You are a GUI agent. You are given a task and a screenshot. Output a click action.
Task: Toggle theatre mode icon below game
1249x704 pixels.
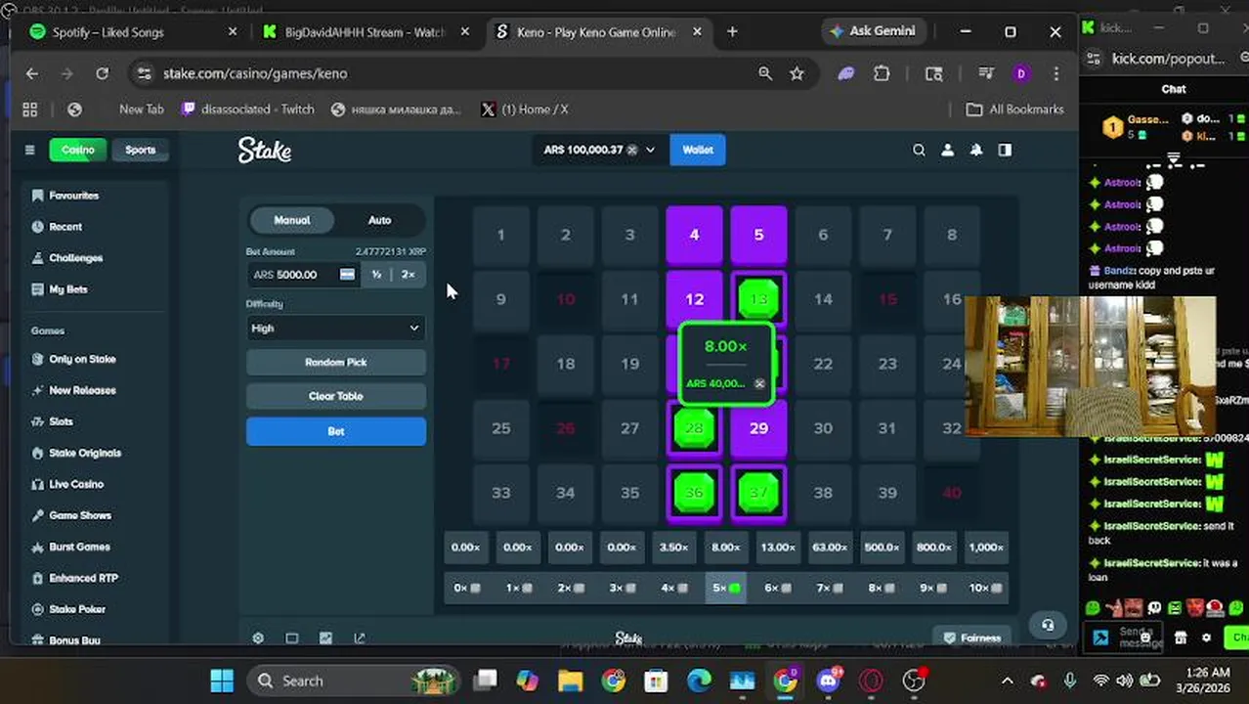291,638
